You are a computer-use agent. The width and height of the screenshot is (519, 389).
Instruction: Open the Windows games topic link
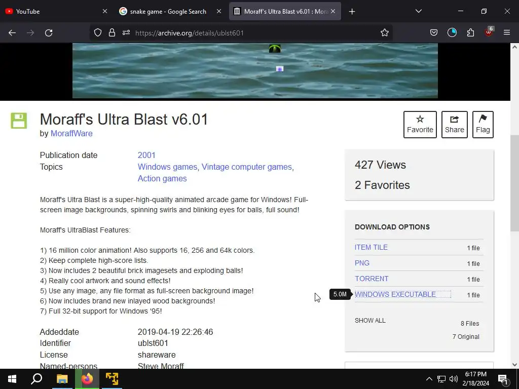[167, 167]
